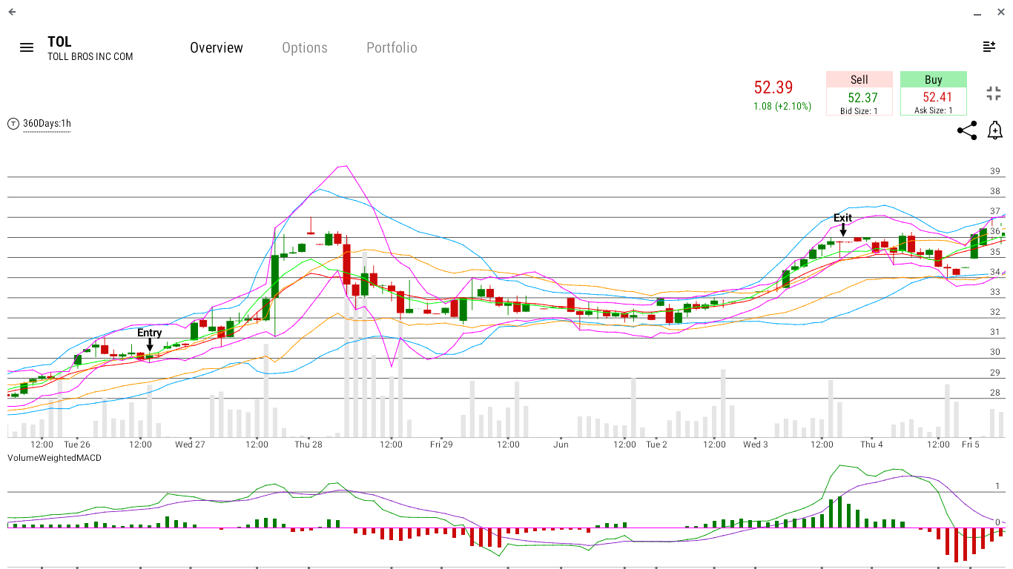
Task: Click the Fri 29 date axis label
Action: pyautogui.click(x=441, y=445)
